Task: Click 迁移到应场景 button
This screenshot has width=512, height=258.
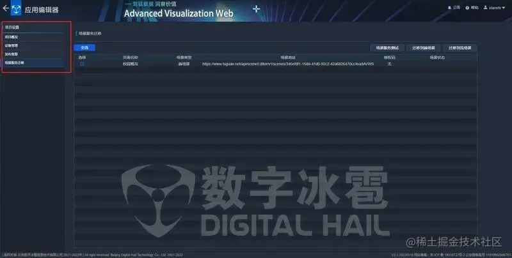Action: click(x=460, y=48)
